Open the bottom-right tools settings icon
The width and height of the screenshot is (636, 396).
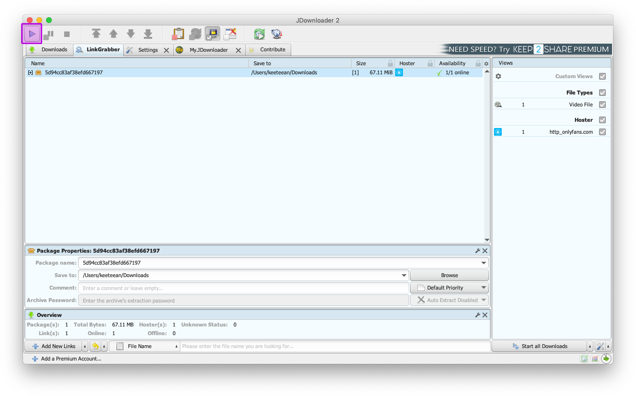(x=600, y=346)
